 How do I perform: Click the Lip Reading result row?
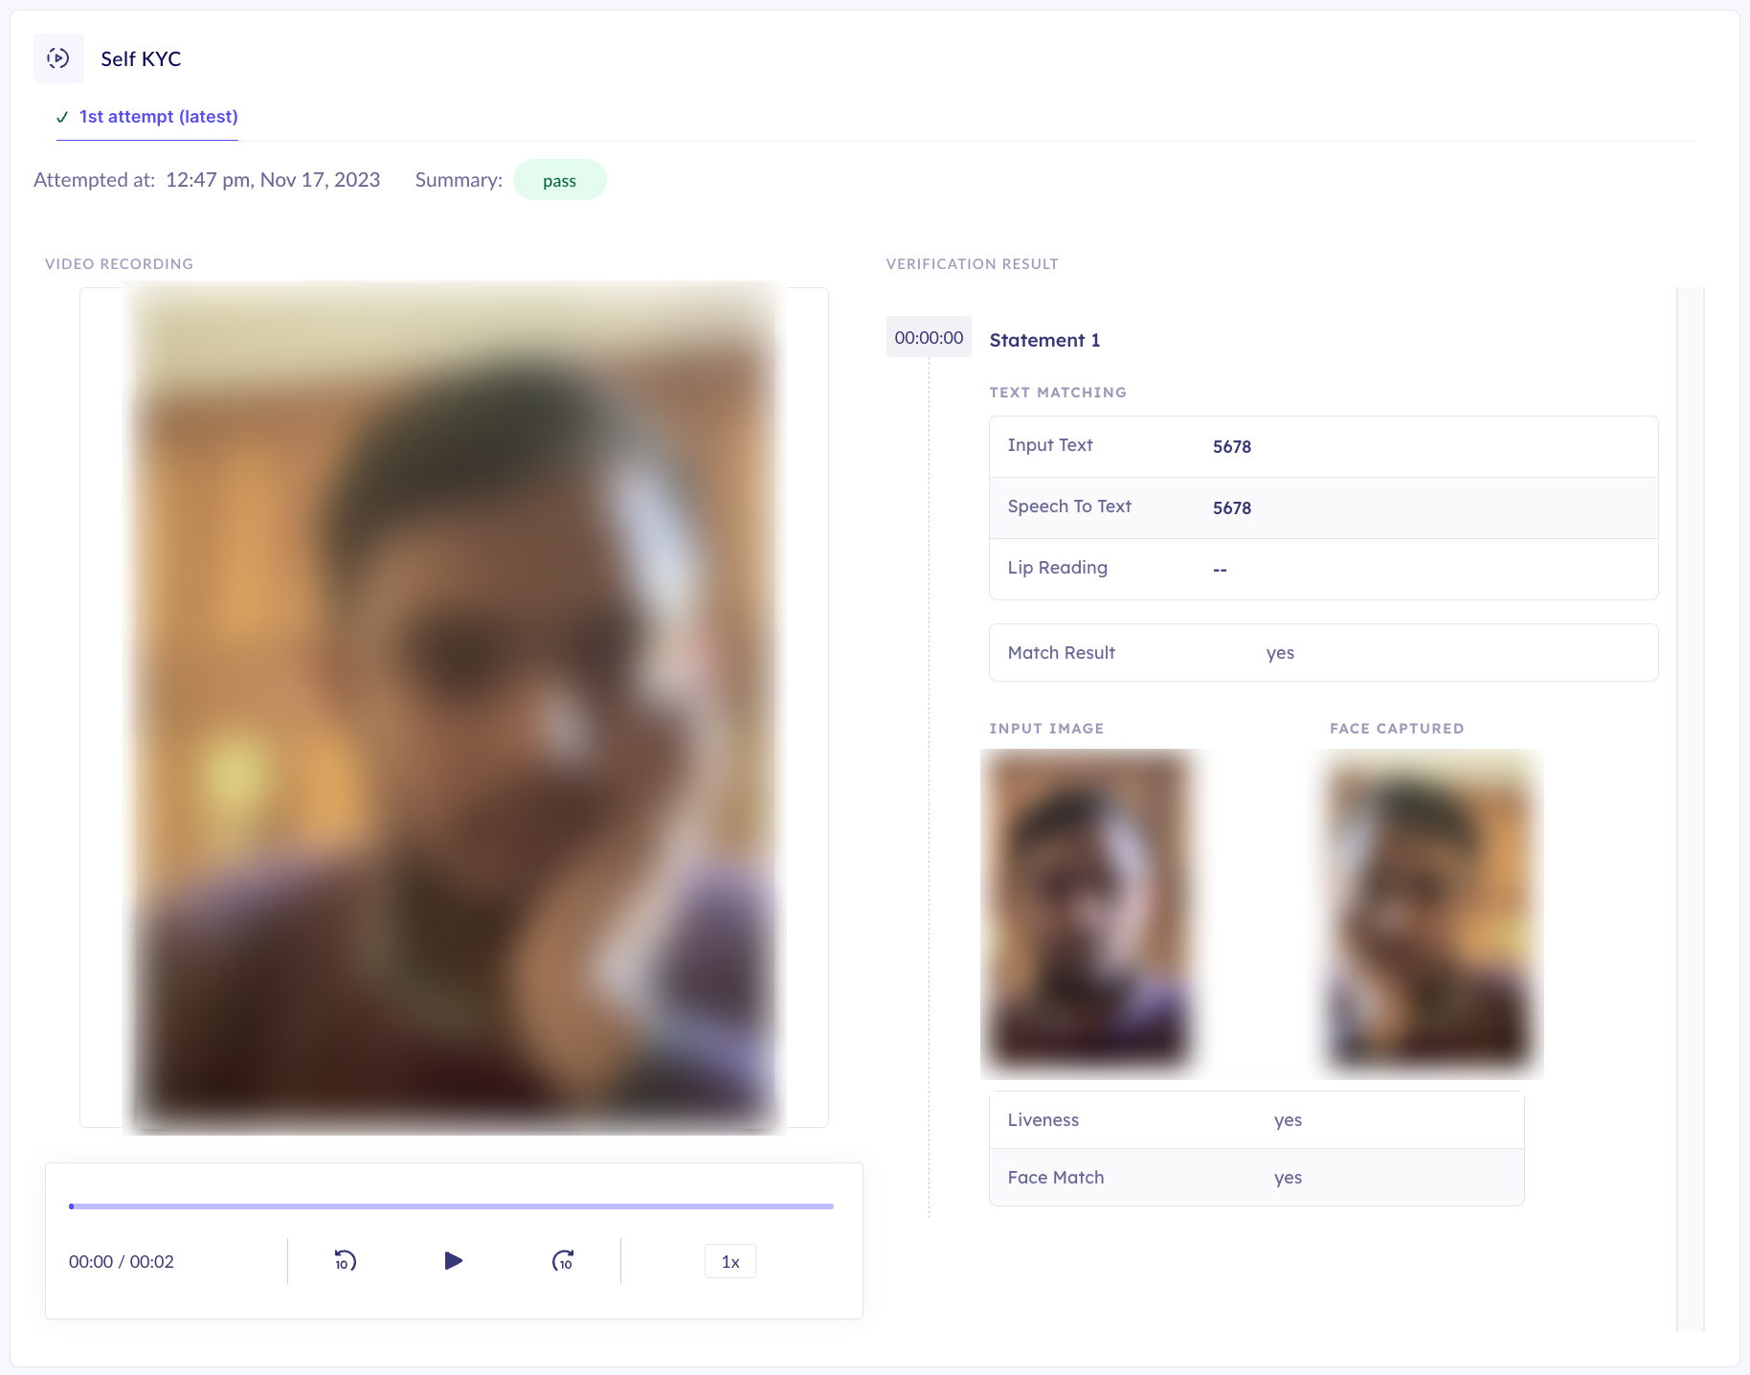[1321, 568]
